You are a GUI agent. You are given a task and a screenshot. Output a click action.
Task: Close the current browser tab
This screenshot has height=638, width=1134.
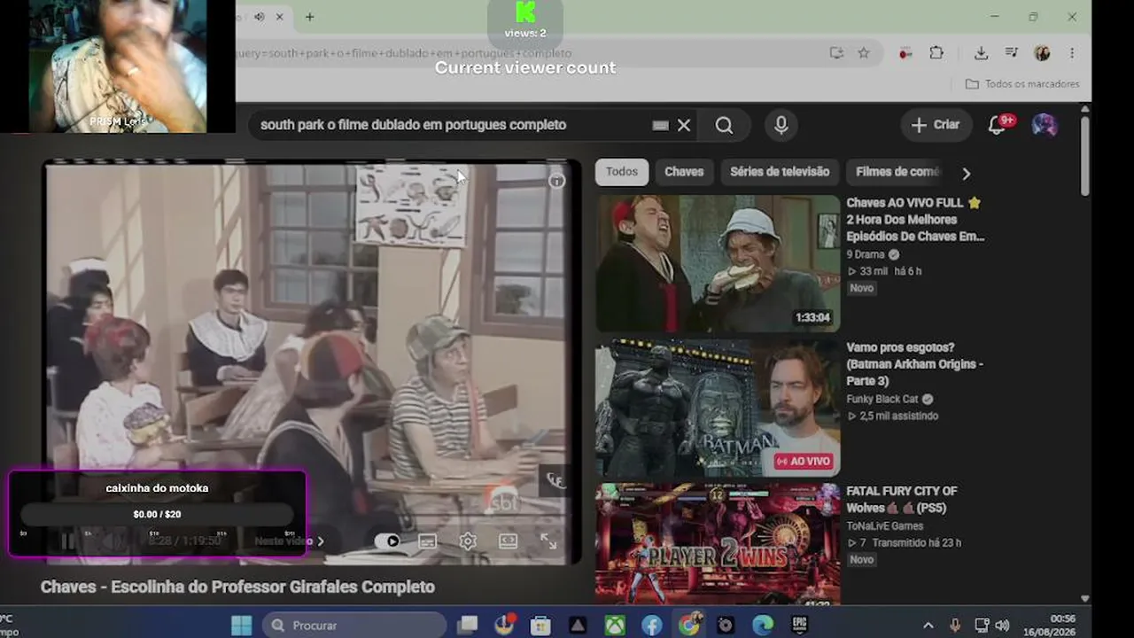(280, 17)
